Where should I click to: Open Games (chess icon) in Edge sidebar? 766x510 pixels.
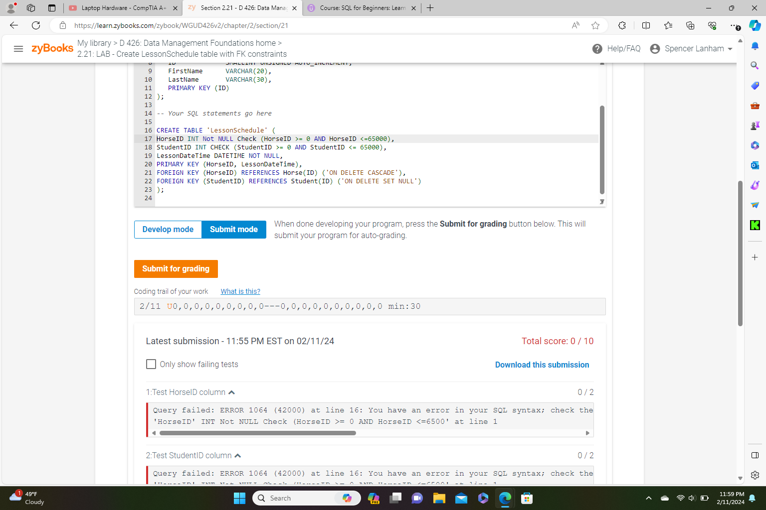point(755,125)
